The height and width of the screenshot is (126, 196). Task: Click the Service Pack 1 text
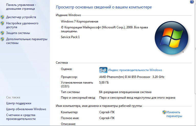click(70, 37)
